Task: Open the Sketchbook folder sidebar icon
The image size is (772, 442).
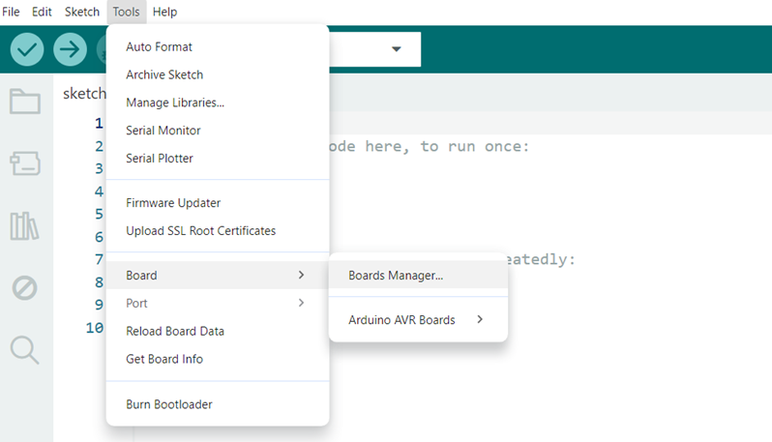Action: (x=24, y=102)
